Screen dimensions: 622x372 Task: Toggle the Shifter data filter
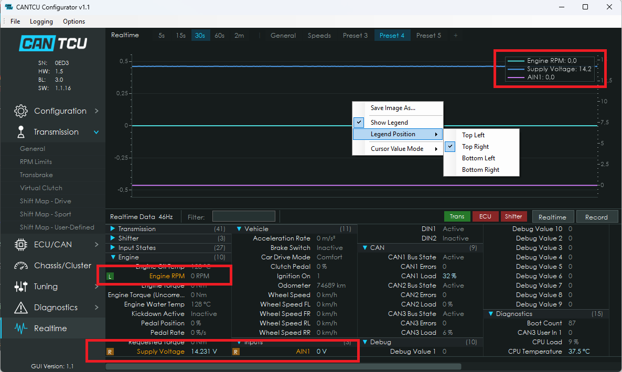coord(513,216)
